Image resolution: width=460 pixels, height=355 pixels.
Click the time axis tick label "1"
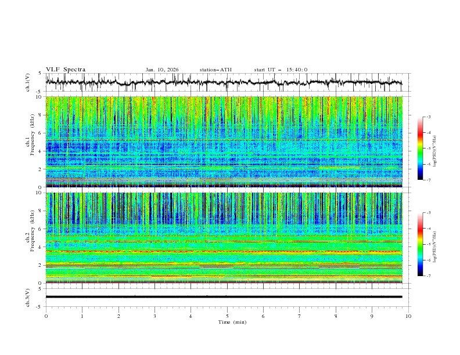click(x=82, y=316)
